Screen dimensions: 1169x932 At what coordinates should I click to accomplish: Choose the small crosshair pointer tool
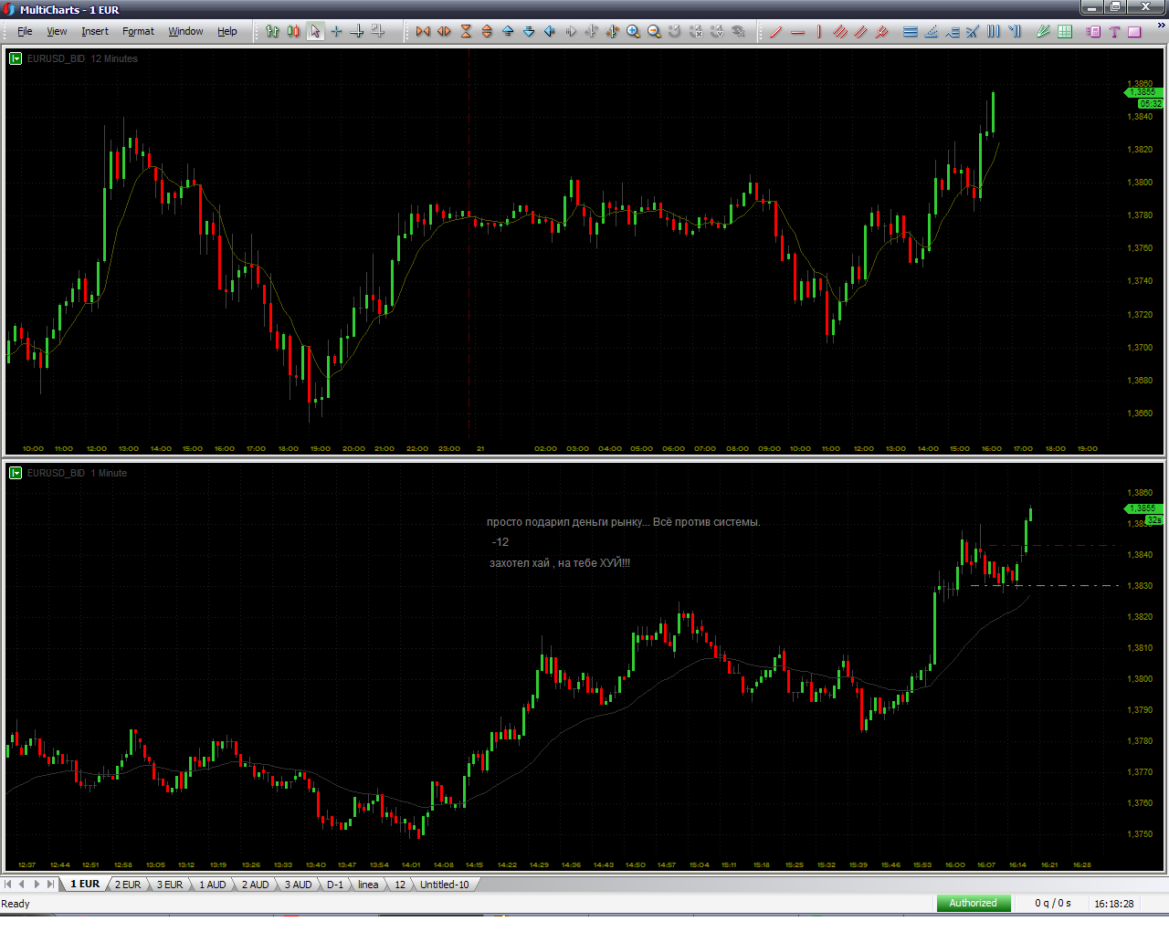click(x=336, y=31)
